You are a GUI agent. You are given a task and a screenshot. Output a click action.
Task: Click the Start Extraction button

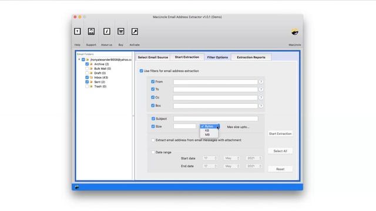280,134
